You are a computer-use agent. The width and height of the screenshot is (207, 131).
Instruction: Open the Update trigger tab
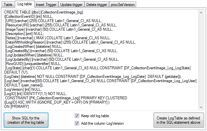pyautogui.click(x=71, y=5)
